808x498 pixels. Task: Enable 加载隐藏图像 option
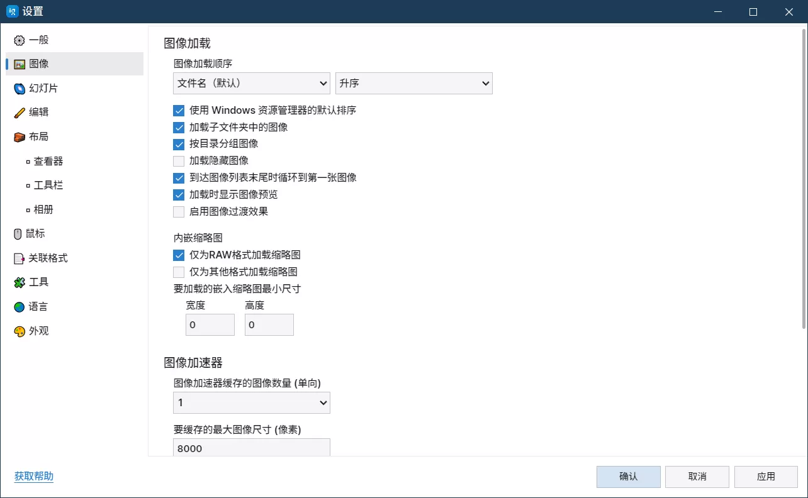[179, 160]
